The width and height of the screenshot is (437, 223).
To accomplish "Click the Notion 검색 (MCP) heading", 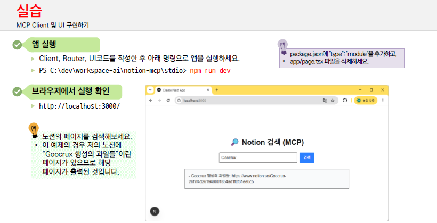I will tap(272, 142).
